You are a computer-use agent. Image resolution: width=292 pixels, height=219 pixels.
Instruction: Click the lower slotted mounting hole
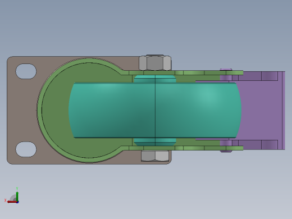tap(26, 149)
